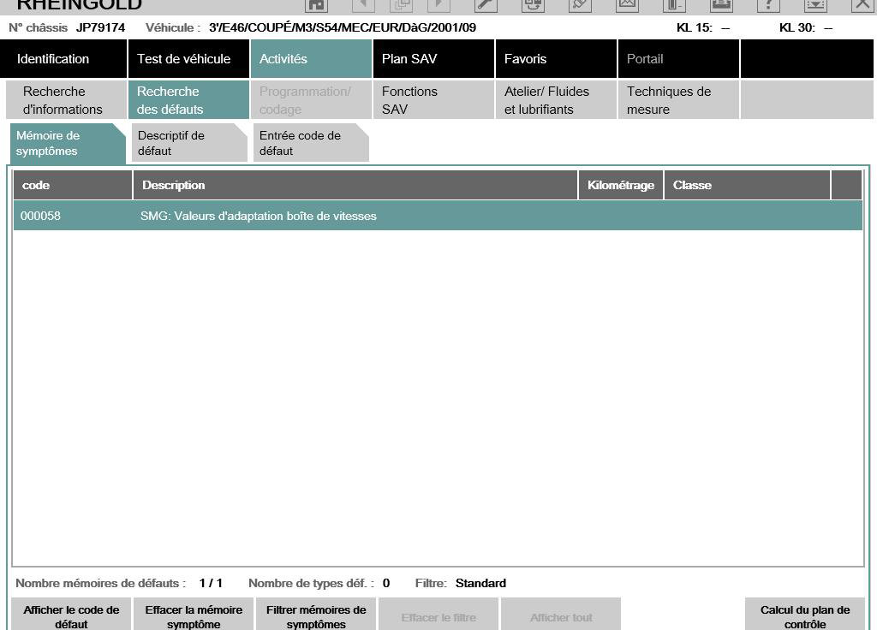Click the fault memory count 1 / 1
The width and height of the screenshot is (877, 630).
coord(211,583)
